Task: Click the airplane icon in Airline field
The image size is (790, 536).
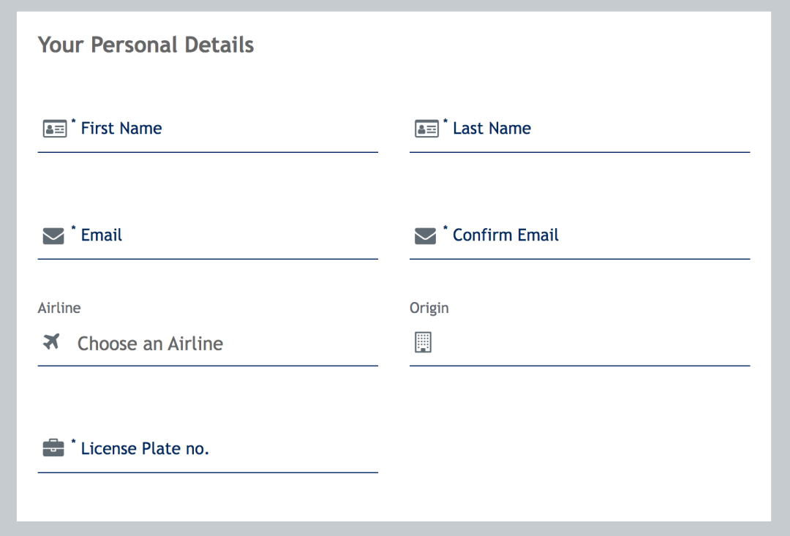Action: [x=51, y=341]
